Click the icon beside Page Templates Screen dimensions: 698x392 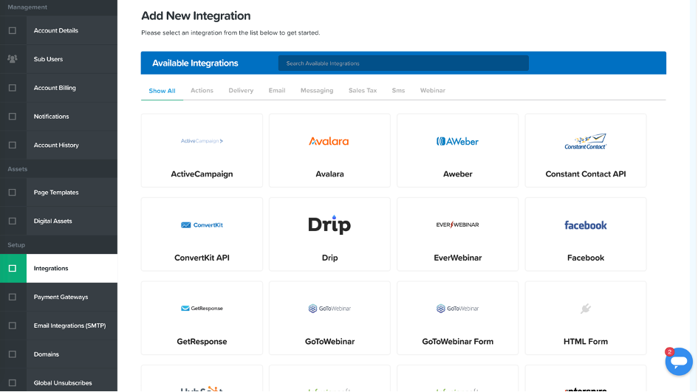(13, 193)
